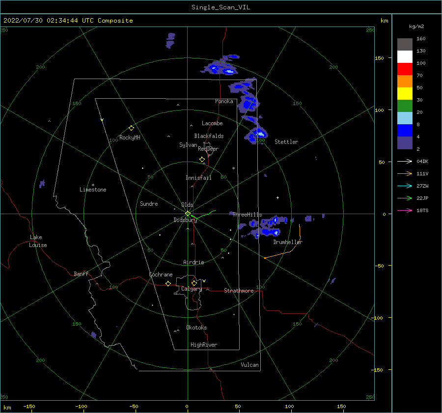
Task: Click the Strathmore town label
Action: (x=239, y=291)
